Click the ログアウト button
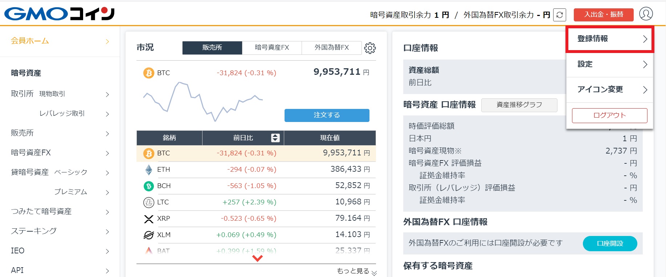This screenshot has height=277, width=666. click(610, 115)
